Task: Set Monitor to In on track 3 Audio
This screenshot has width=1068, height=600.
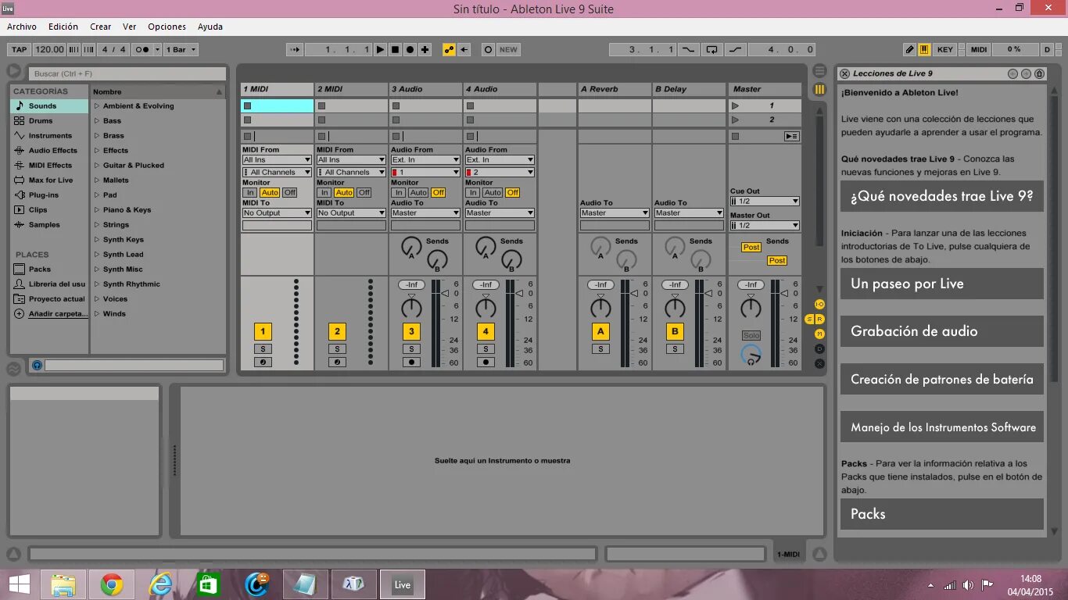Action: tap(399, 192)
